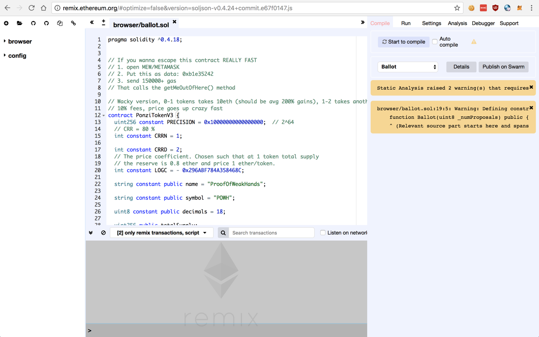Open the globe extension icon
This screenshot has height=337, width=539.
click(508, 8)
